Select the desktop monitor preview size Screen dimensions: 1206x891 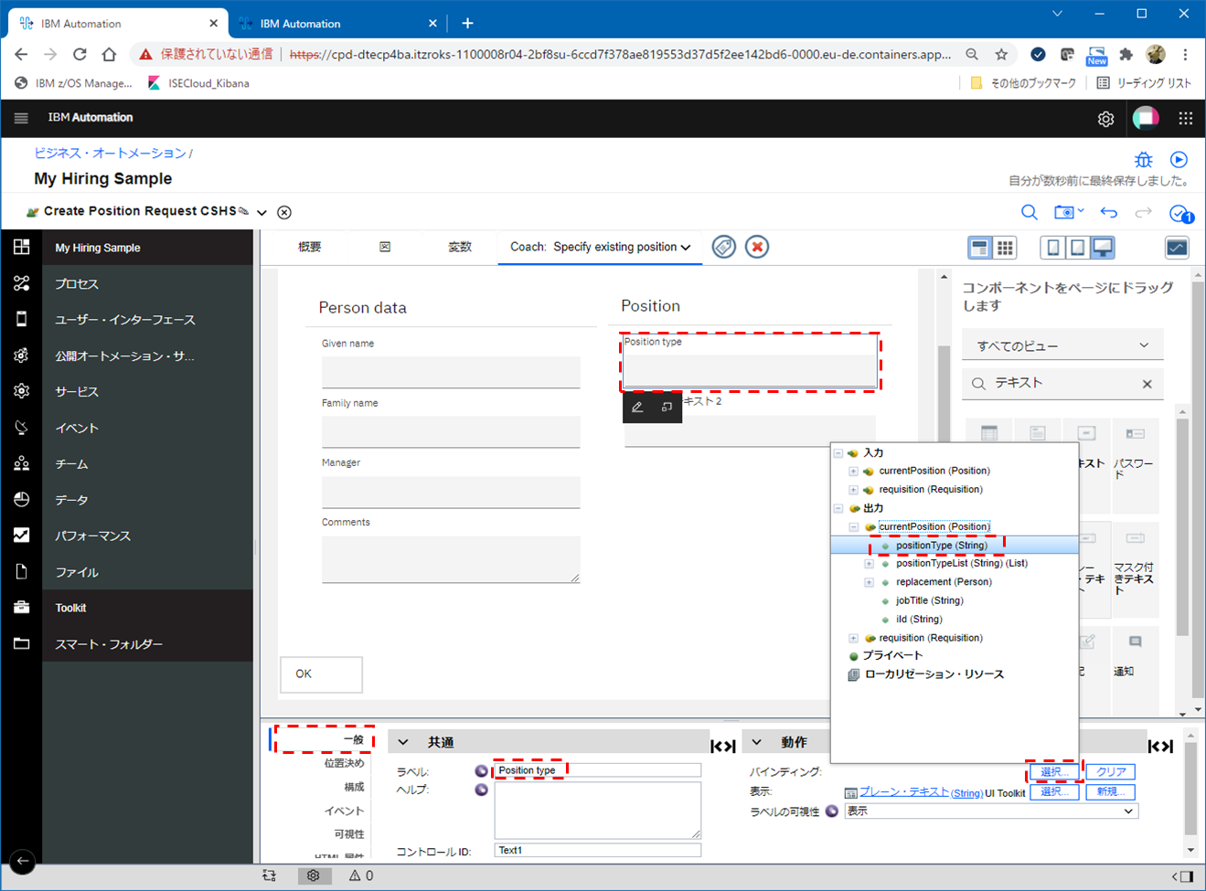[1103, 248]
